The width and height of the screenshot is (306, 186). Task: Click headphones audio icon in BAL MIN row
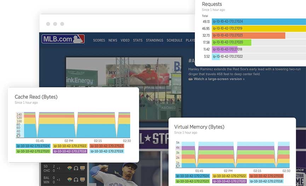coord(76,180)
